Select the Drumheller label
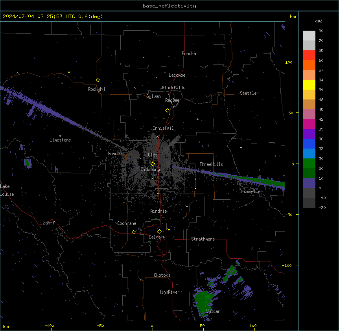The height and width of the screenshot is (331, 339). 251,191
